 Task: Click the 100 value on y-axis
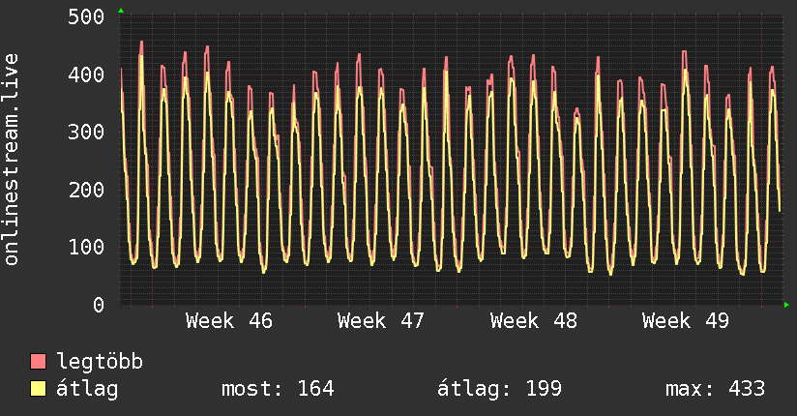click(x=87, y=247)
